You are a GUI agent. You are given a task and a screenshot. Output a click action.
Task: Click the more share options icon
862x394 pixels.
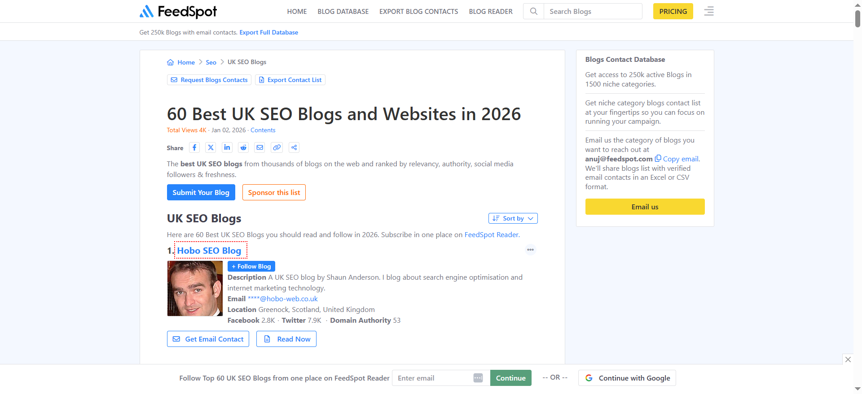click(294, 147)
